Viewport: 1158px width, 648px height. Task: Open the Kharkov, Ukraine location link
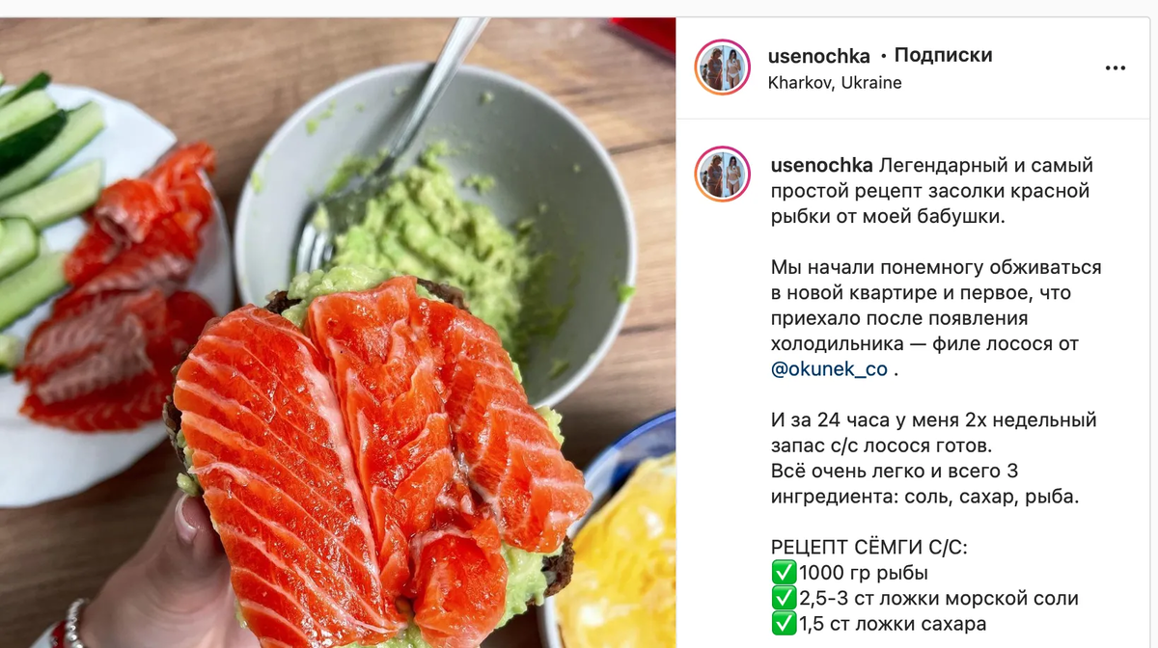click(x=835, y=83)
